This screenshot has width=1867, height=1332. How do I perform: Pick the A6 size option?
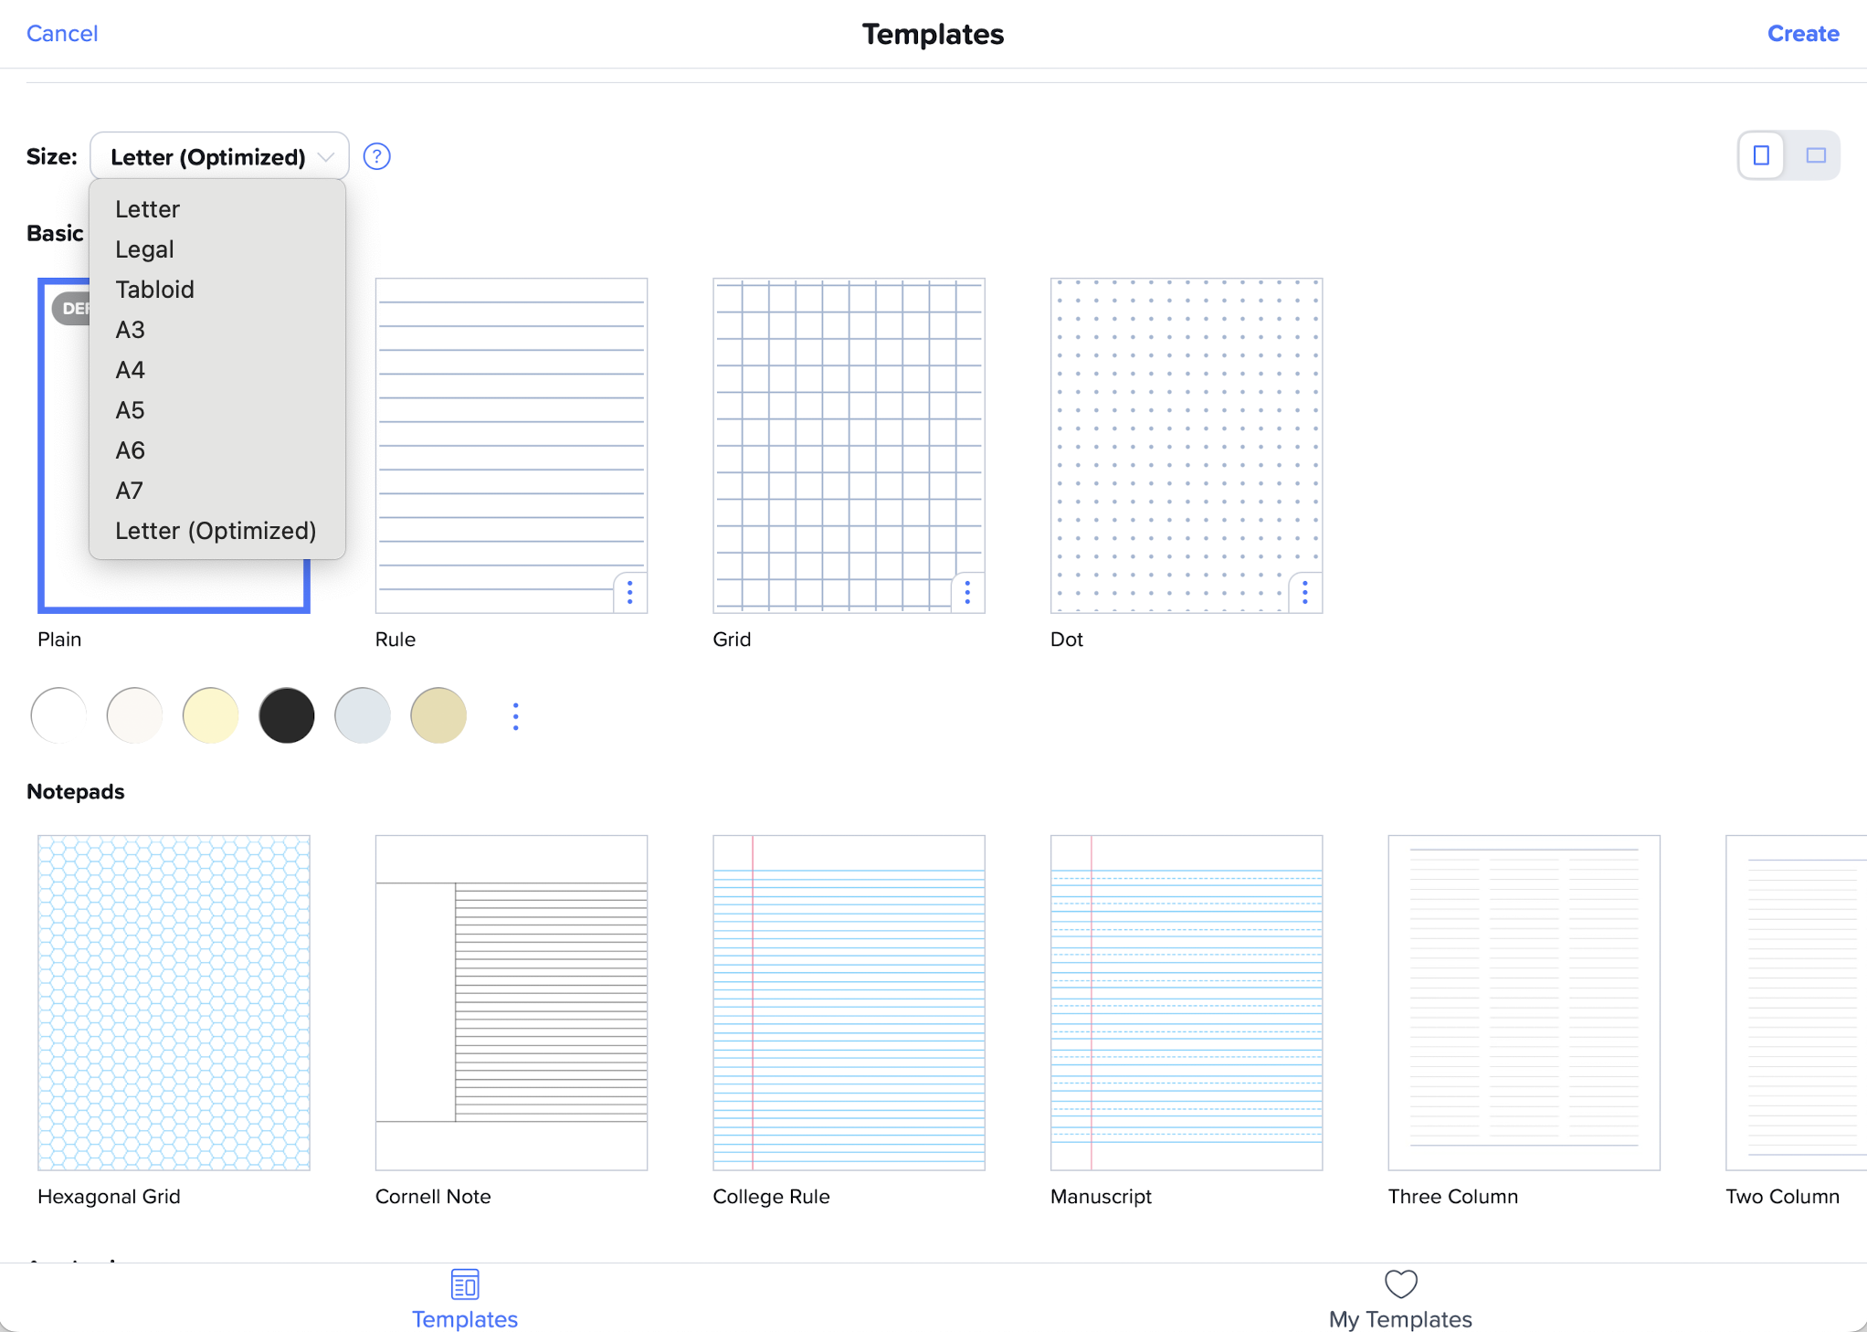(x=131, y=450)
